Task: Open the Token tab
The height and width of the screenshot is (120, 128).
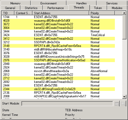Action: click(x=98, y=8)
